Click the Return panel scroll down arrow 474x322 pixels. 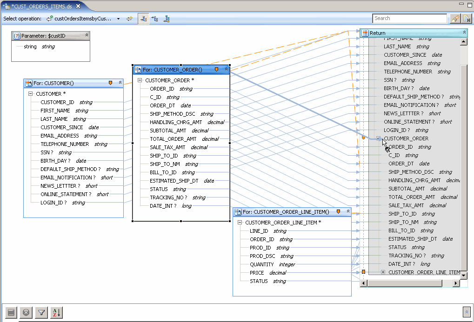pos(464,275)
